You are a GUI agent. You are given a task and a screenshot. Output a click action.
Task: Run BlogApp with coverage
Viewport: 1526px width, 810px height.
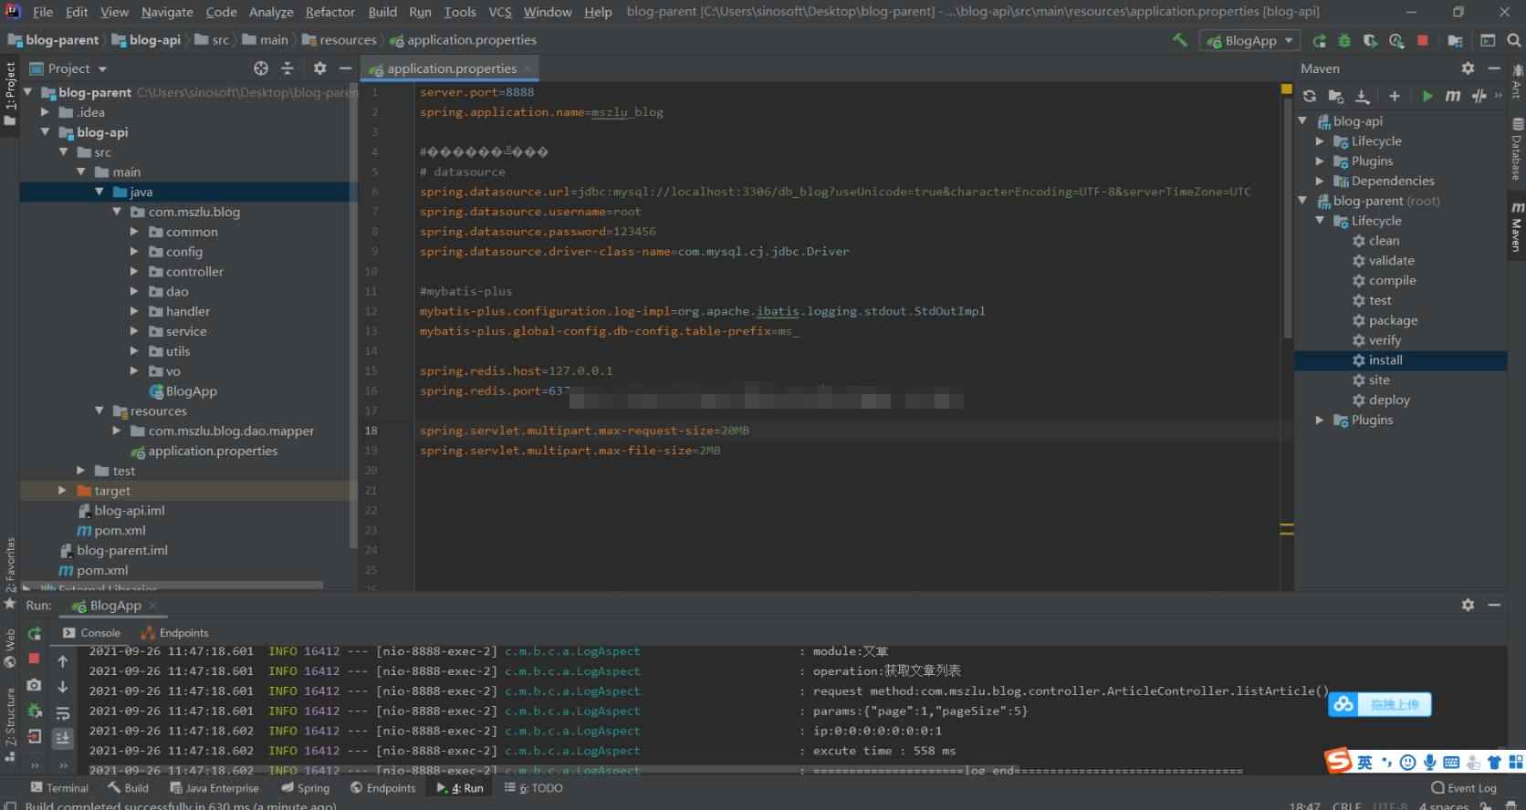(1370, 40)
